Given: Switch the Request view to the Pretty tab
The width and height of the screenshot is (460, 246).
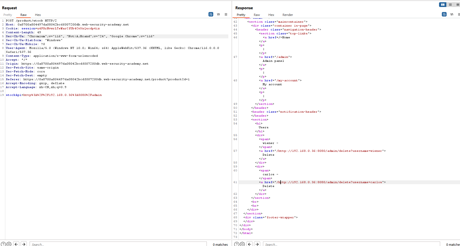Looking at the screenshot, I should pyautogui.click(x=8, y=15).
